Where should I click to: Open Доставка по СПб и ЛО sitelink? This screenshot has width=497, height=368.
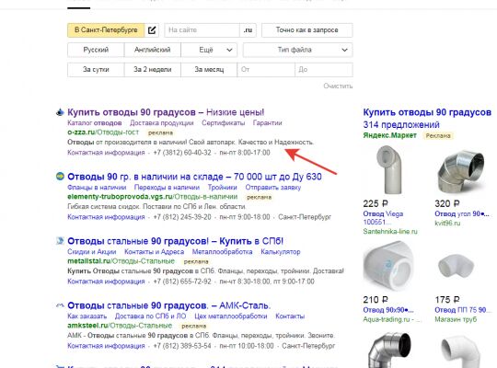click(151, 316)
